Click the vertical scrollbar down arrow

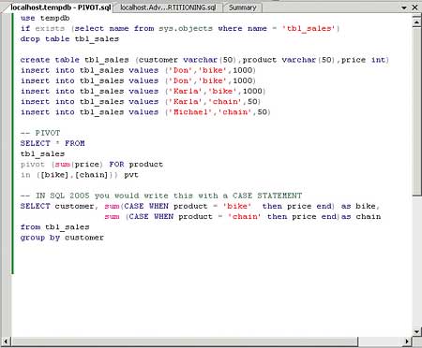click(416, 331)
